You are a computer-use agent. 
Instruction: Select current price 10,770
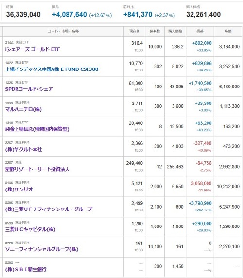pos(136,63)
